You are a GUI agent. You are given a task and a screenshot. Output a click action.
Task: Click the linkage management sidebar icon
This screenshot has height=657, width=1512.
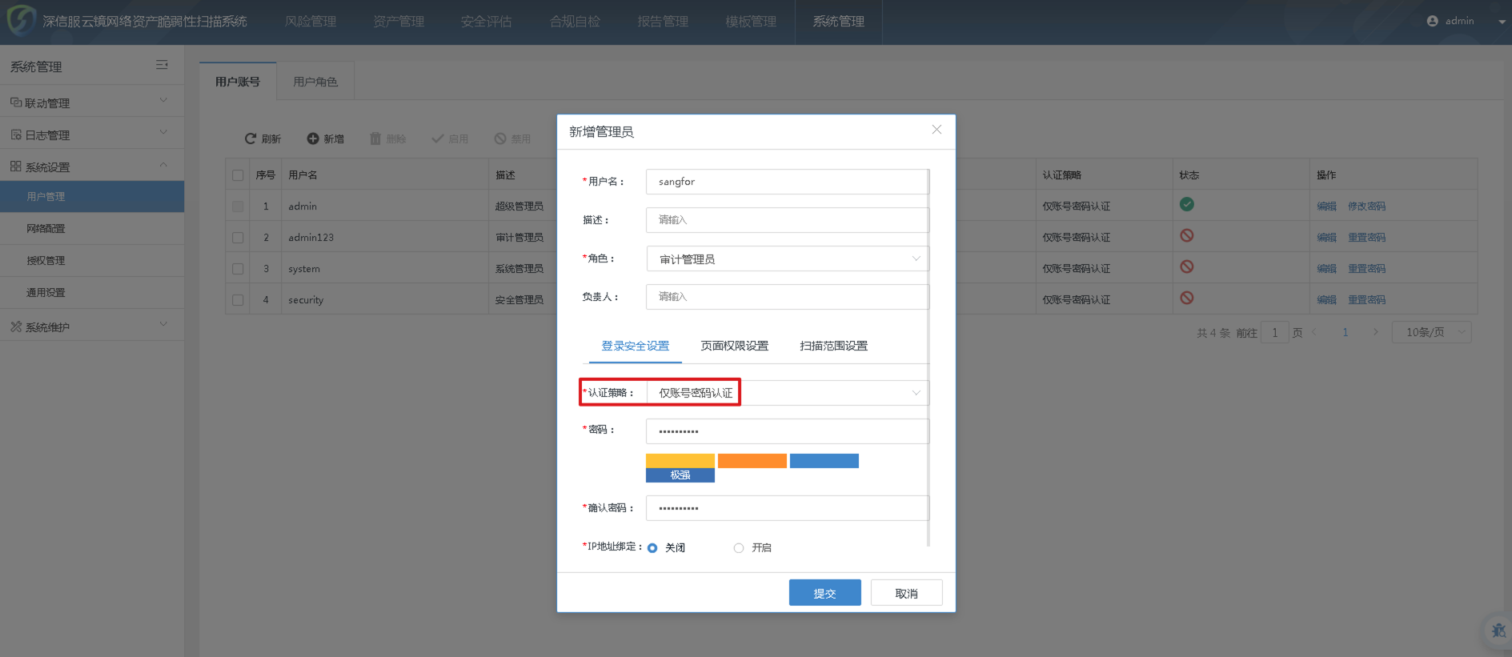coord(16,102)
